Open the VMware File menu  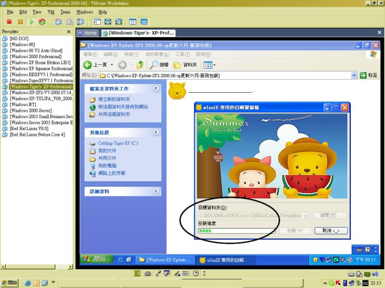(10, 12)
